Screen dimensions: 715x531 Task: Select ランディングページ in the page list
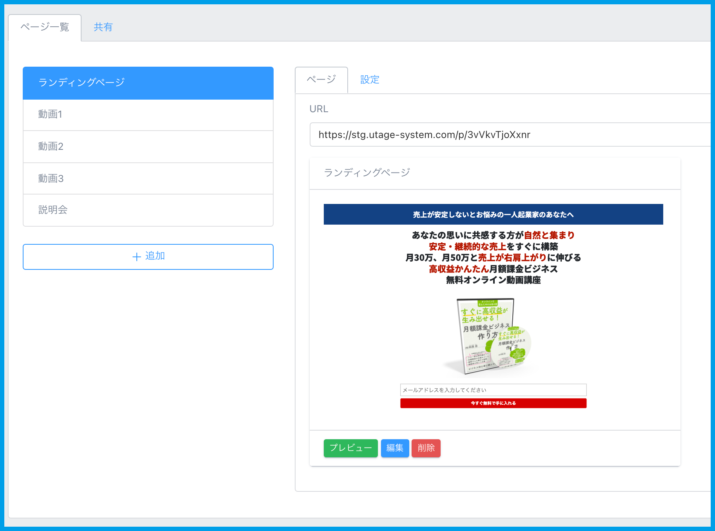148,83
